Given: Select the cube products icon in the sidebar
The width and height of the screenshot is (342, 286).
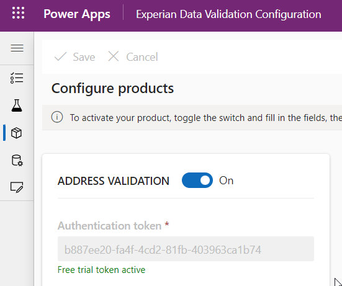Looking at the screenshot, I should pyautogui.click(x=16, y=133).
